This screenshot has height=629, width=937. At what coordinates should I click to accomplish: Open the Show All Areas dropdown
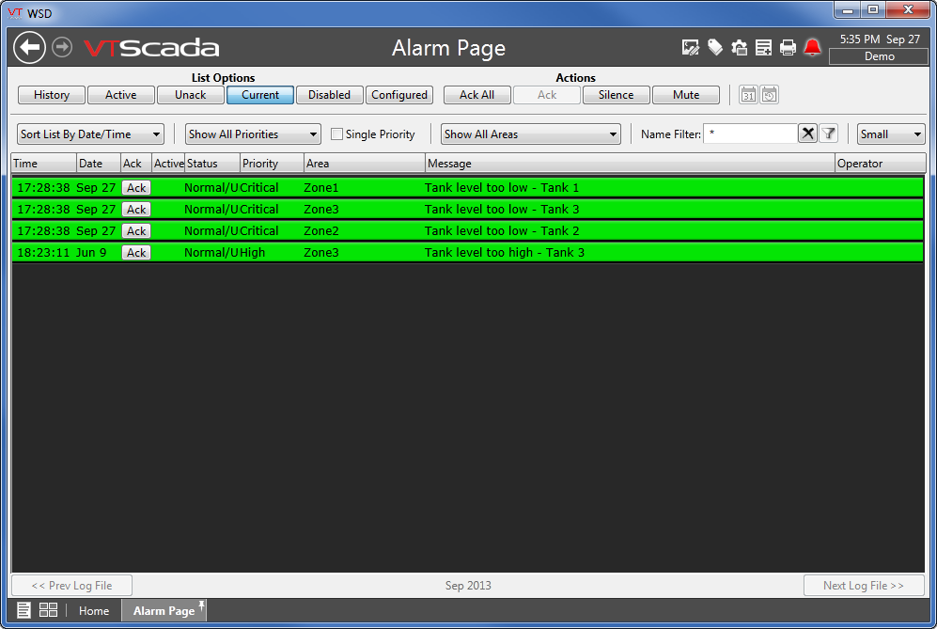[x=530, y=134]
